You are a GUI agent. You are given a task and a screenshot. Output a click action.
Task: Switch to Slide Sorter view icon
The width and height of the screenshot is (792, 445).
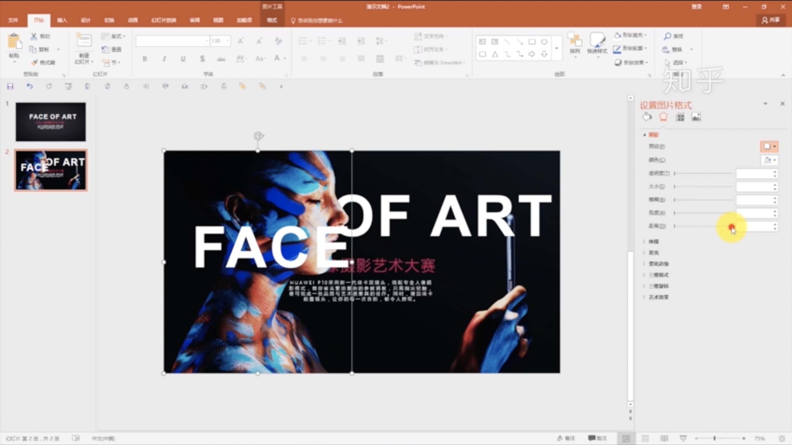click(x=645, y=438)
